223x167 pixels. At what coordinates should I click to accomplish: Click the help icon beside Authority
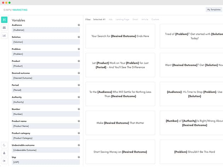[79, 97]
